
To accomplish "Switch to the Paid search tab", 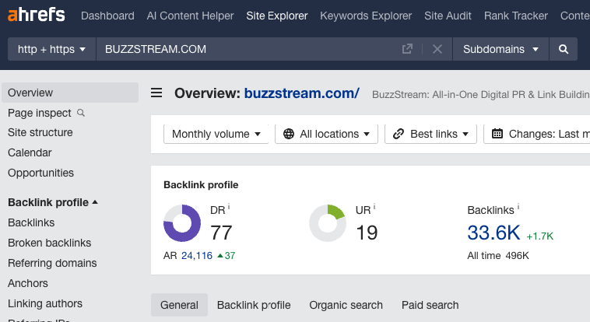I will (x=430, y=305).
